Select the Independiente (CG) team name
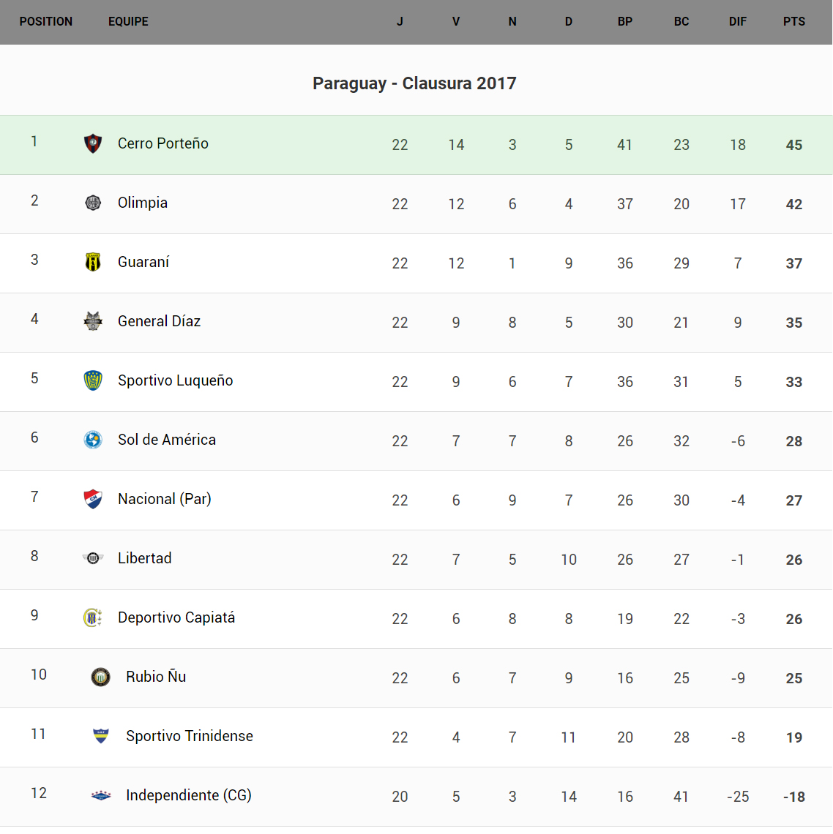 (189, 795)
